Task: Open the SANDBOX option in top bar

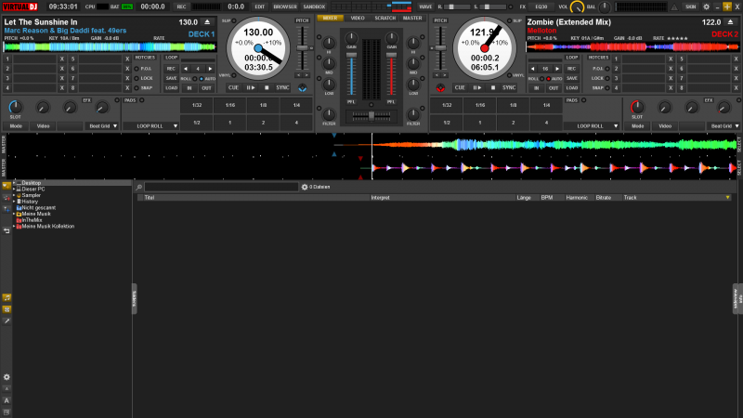Action: tap(314, 7)
